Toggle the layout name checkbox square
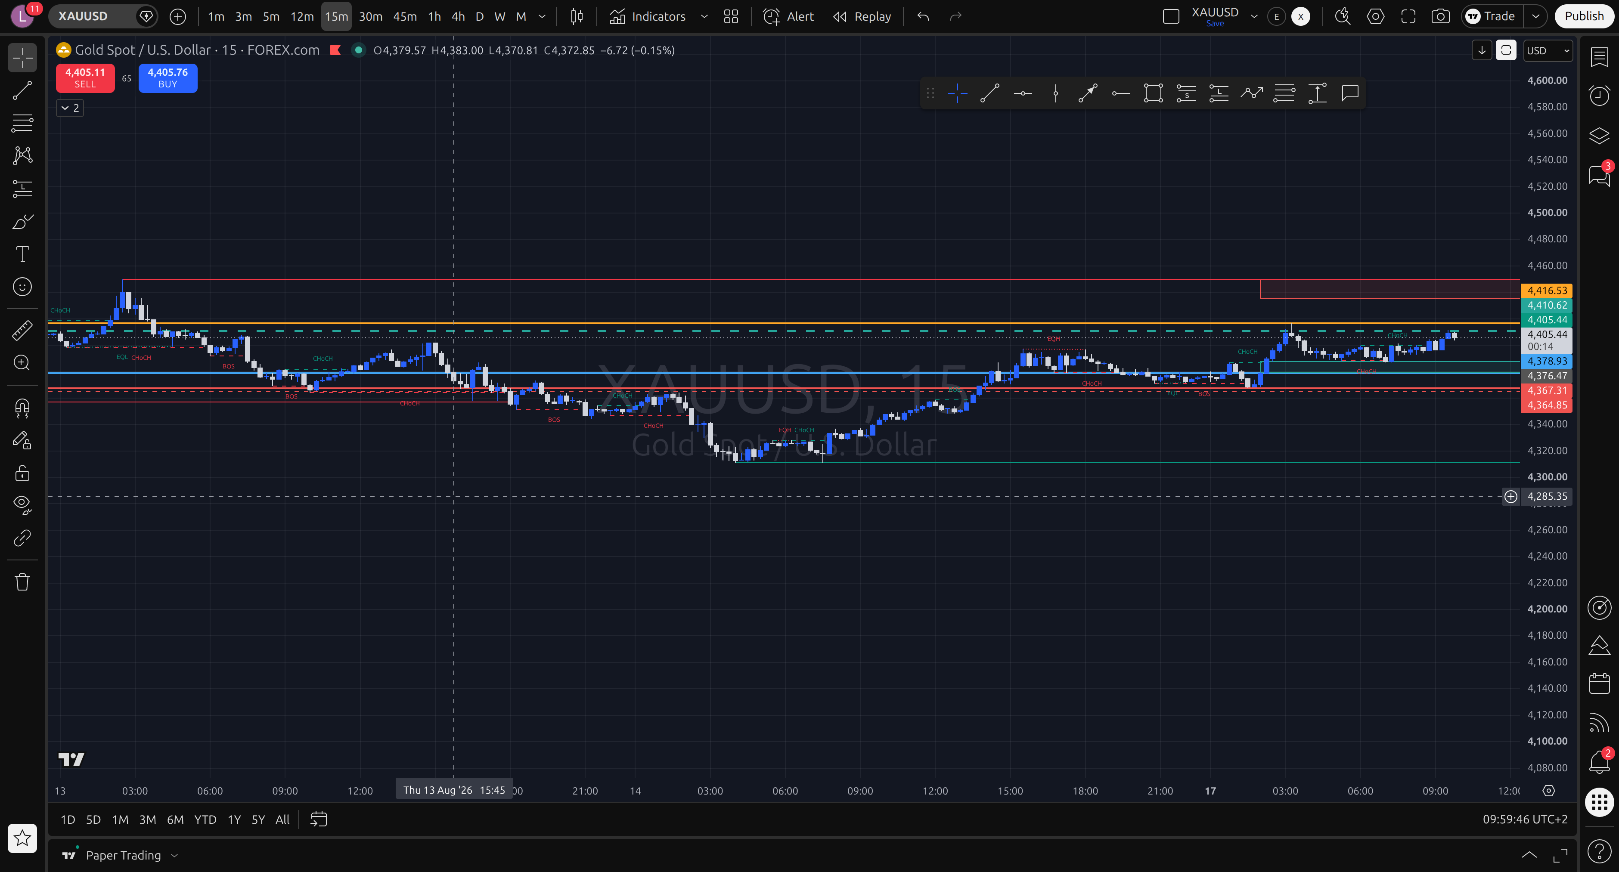 pyautogui.click(x=1171, y=16)
